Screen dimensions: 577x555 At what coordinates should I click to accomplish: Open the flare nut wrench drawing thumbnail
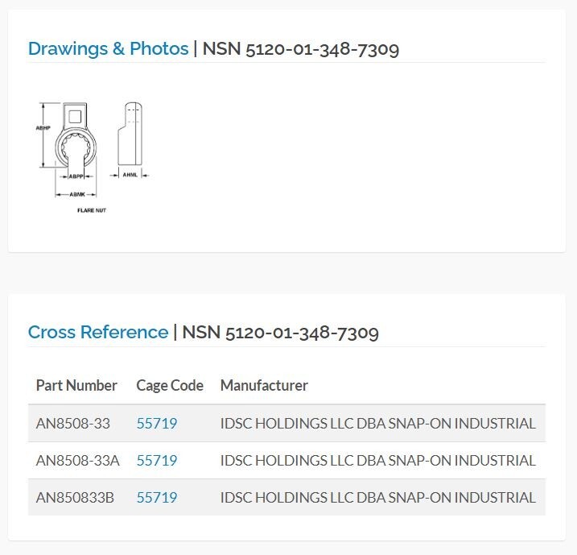pos(92,157)
